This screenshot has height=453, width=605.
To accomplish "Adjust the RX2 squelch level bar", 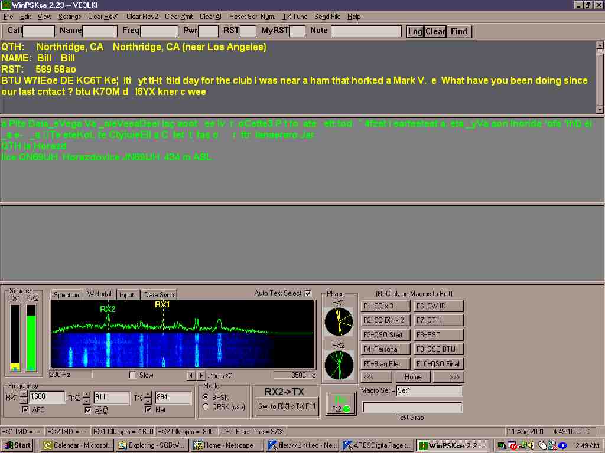I will coord(31,338).
